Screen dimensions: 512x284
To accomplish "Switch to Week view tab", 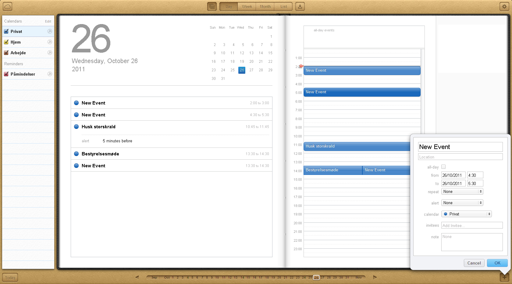I will pos(247,6).
